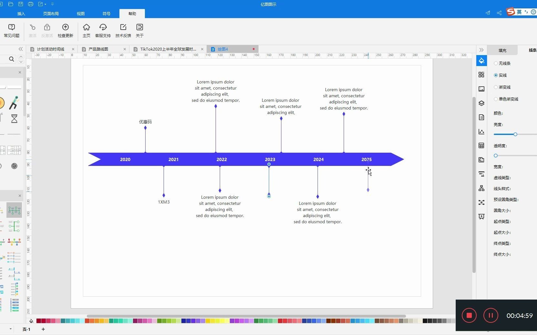The height and width of the screenshot is (335, 537).
Task: Click the search magnifier in symbol library
Action: click(11, 59)
